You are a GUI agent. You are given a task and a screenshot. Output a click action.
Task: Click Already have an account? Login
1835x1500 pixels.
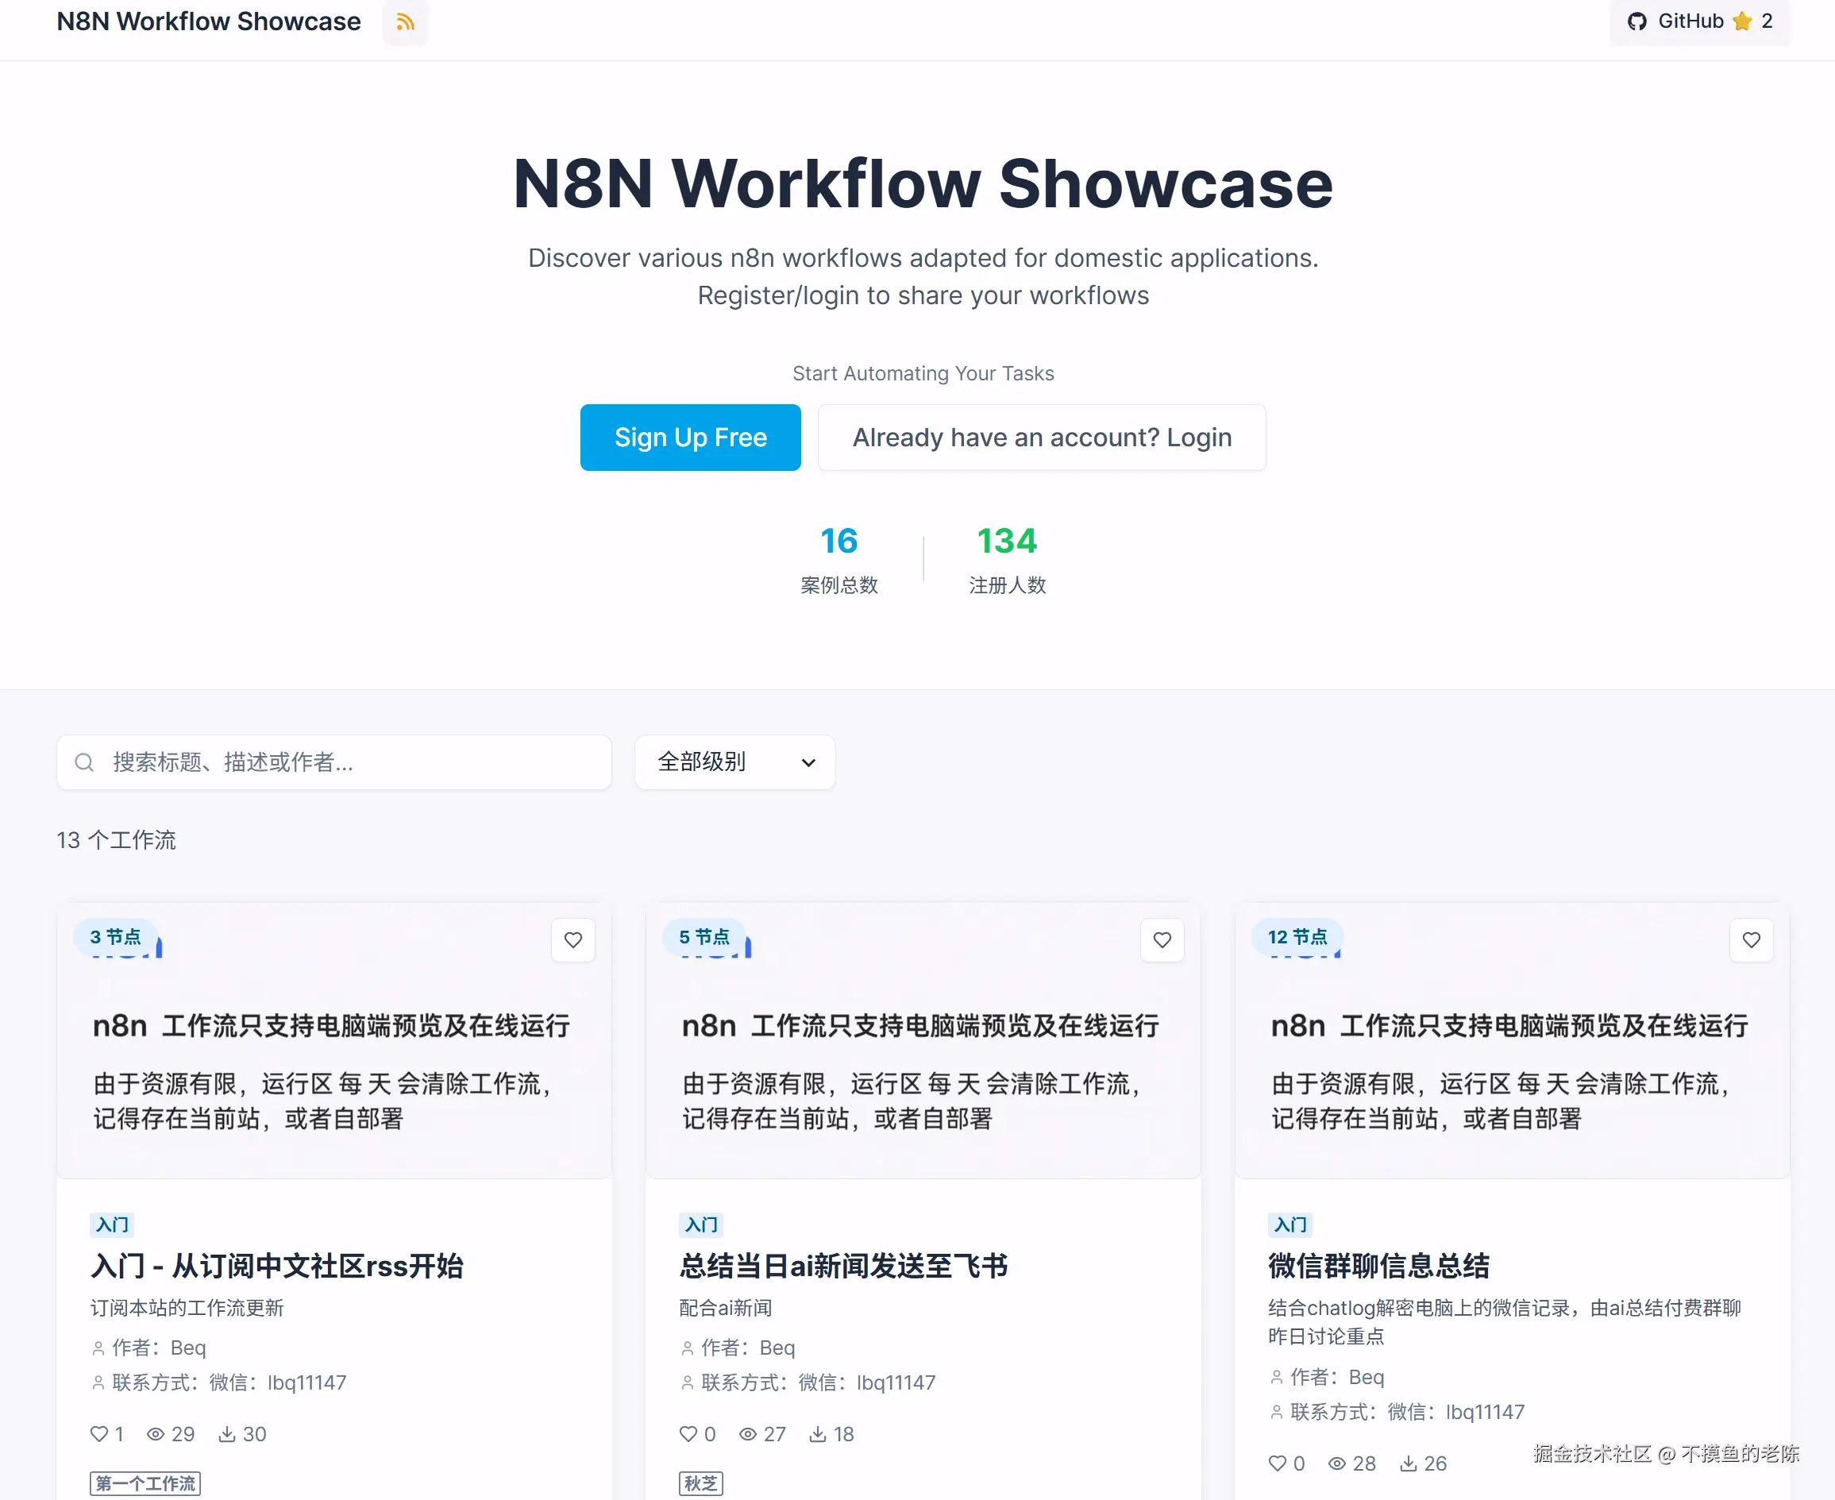click(1041, 438)
